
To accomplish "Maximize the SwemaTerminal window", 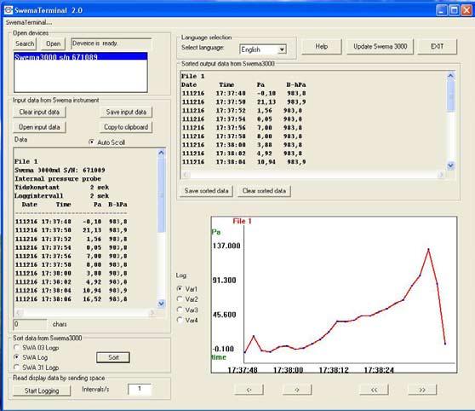I will 454,10.
